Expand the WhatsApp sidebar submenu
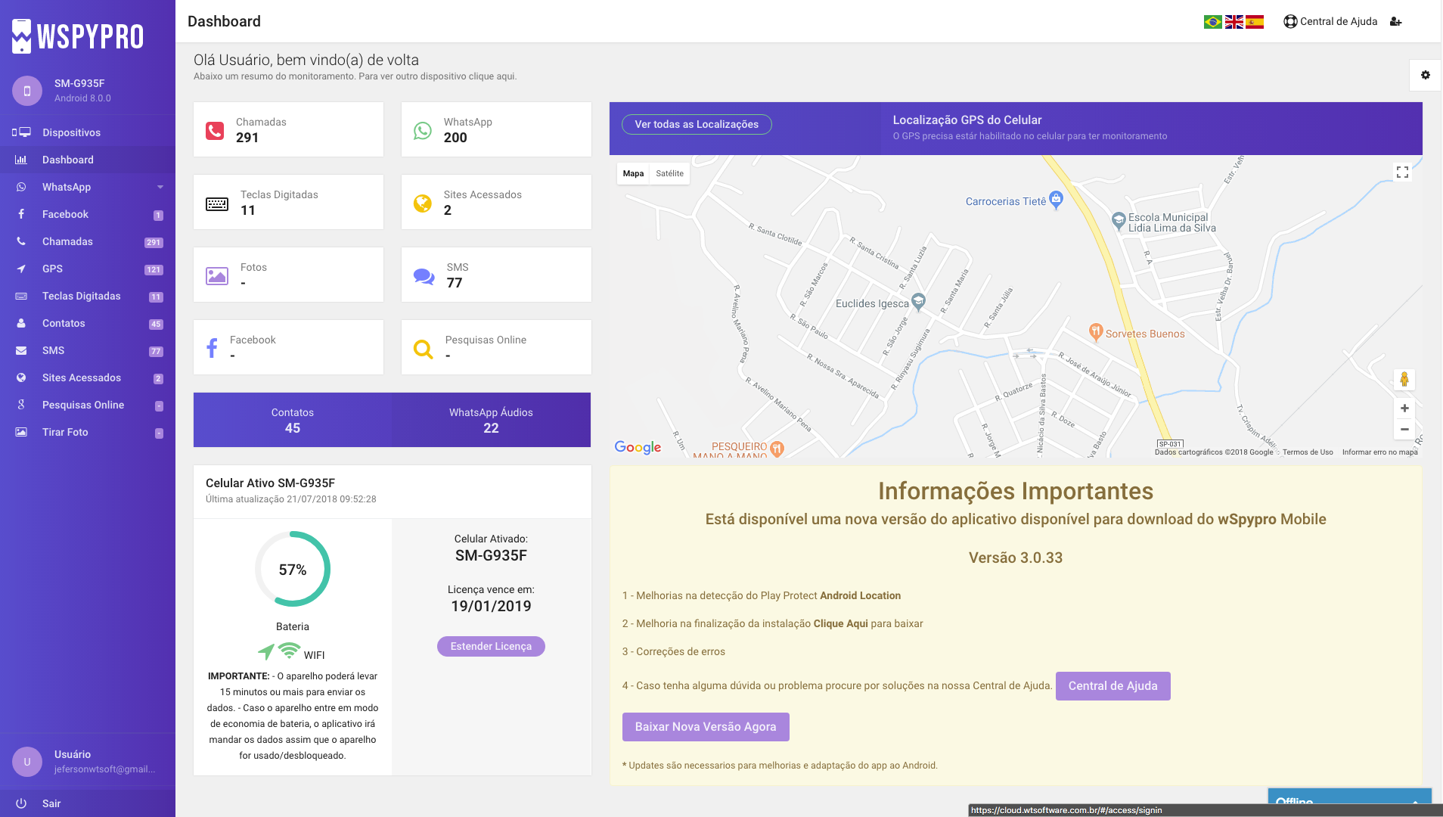The width and height of the screenshot is (1443, 817). coord(160,187)
